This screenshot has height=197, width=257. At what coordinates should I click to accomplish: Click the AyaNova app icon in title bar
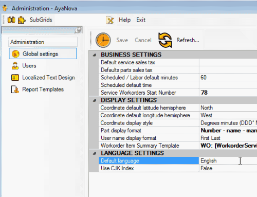[5, 8]
